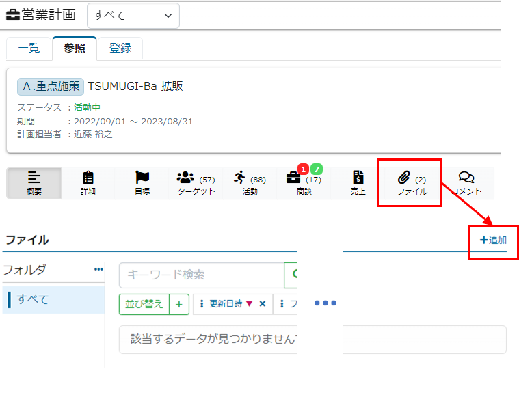Switch to the 一覧 tab

[x=29, y=49]
